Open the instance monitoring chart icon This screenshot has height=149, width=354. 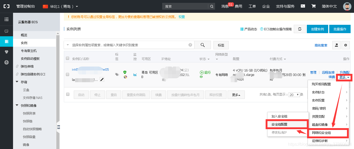[x=135, y=75]
